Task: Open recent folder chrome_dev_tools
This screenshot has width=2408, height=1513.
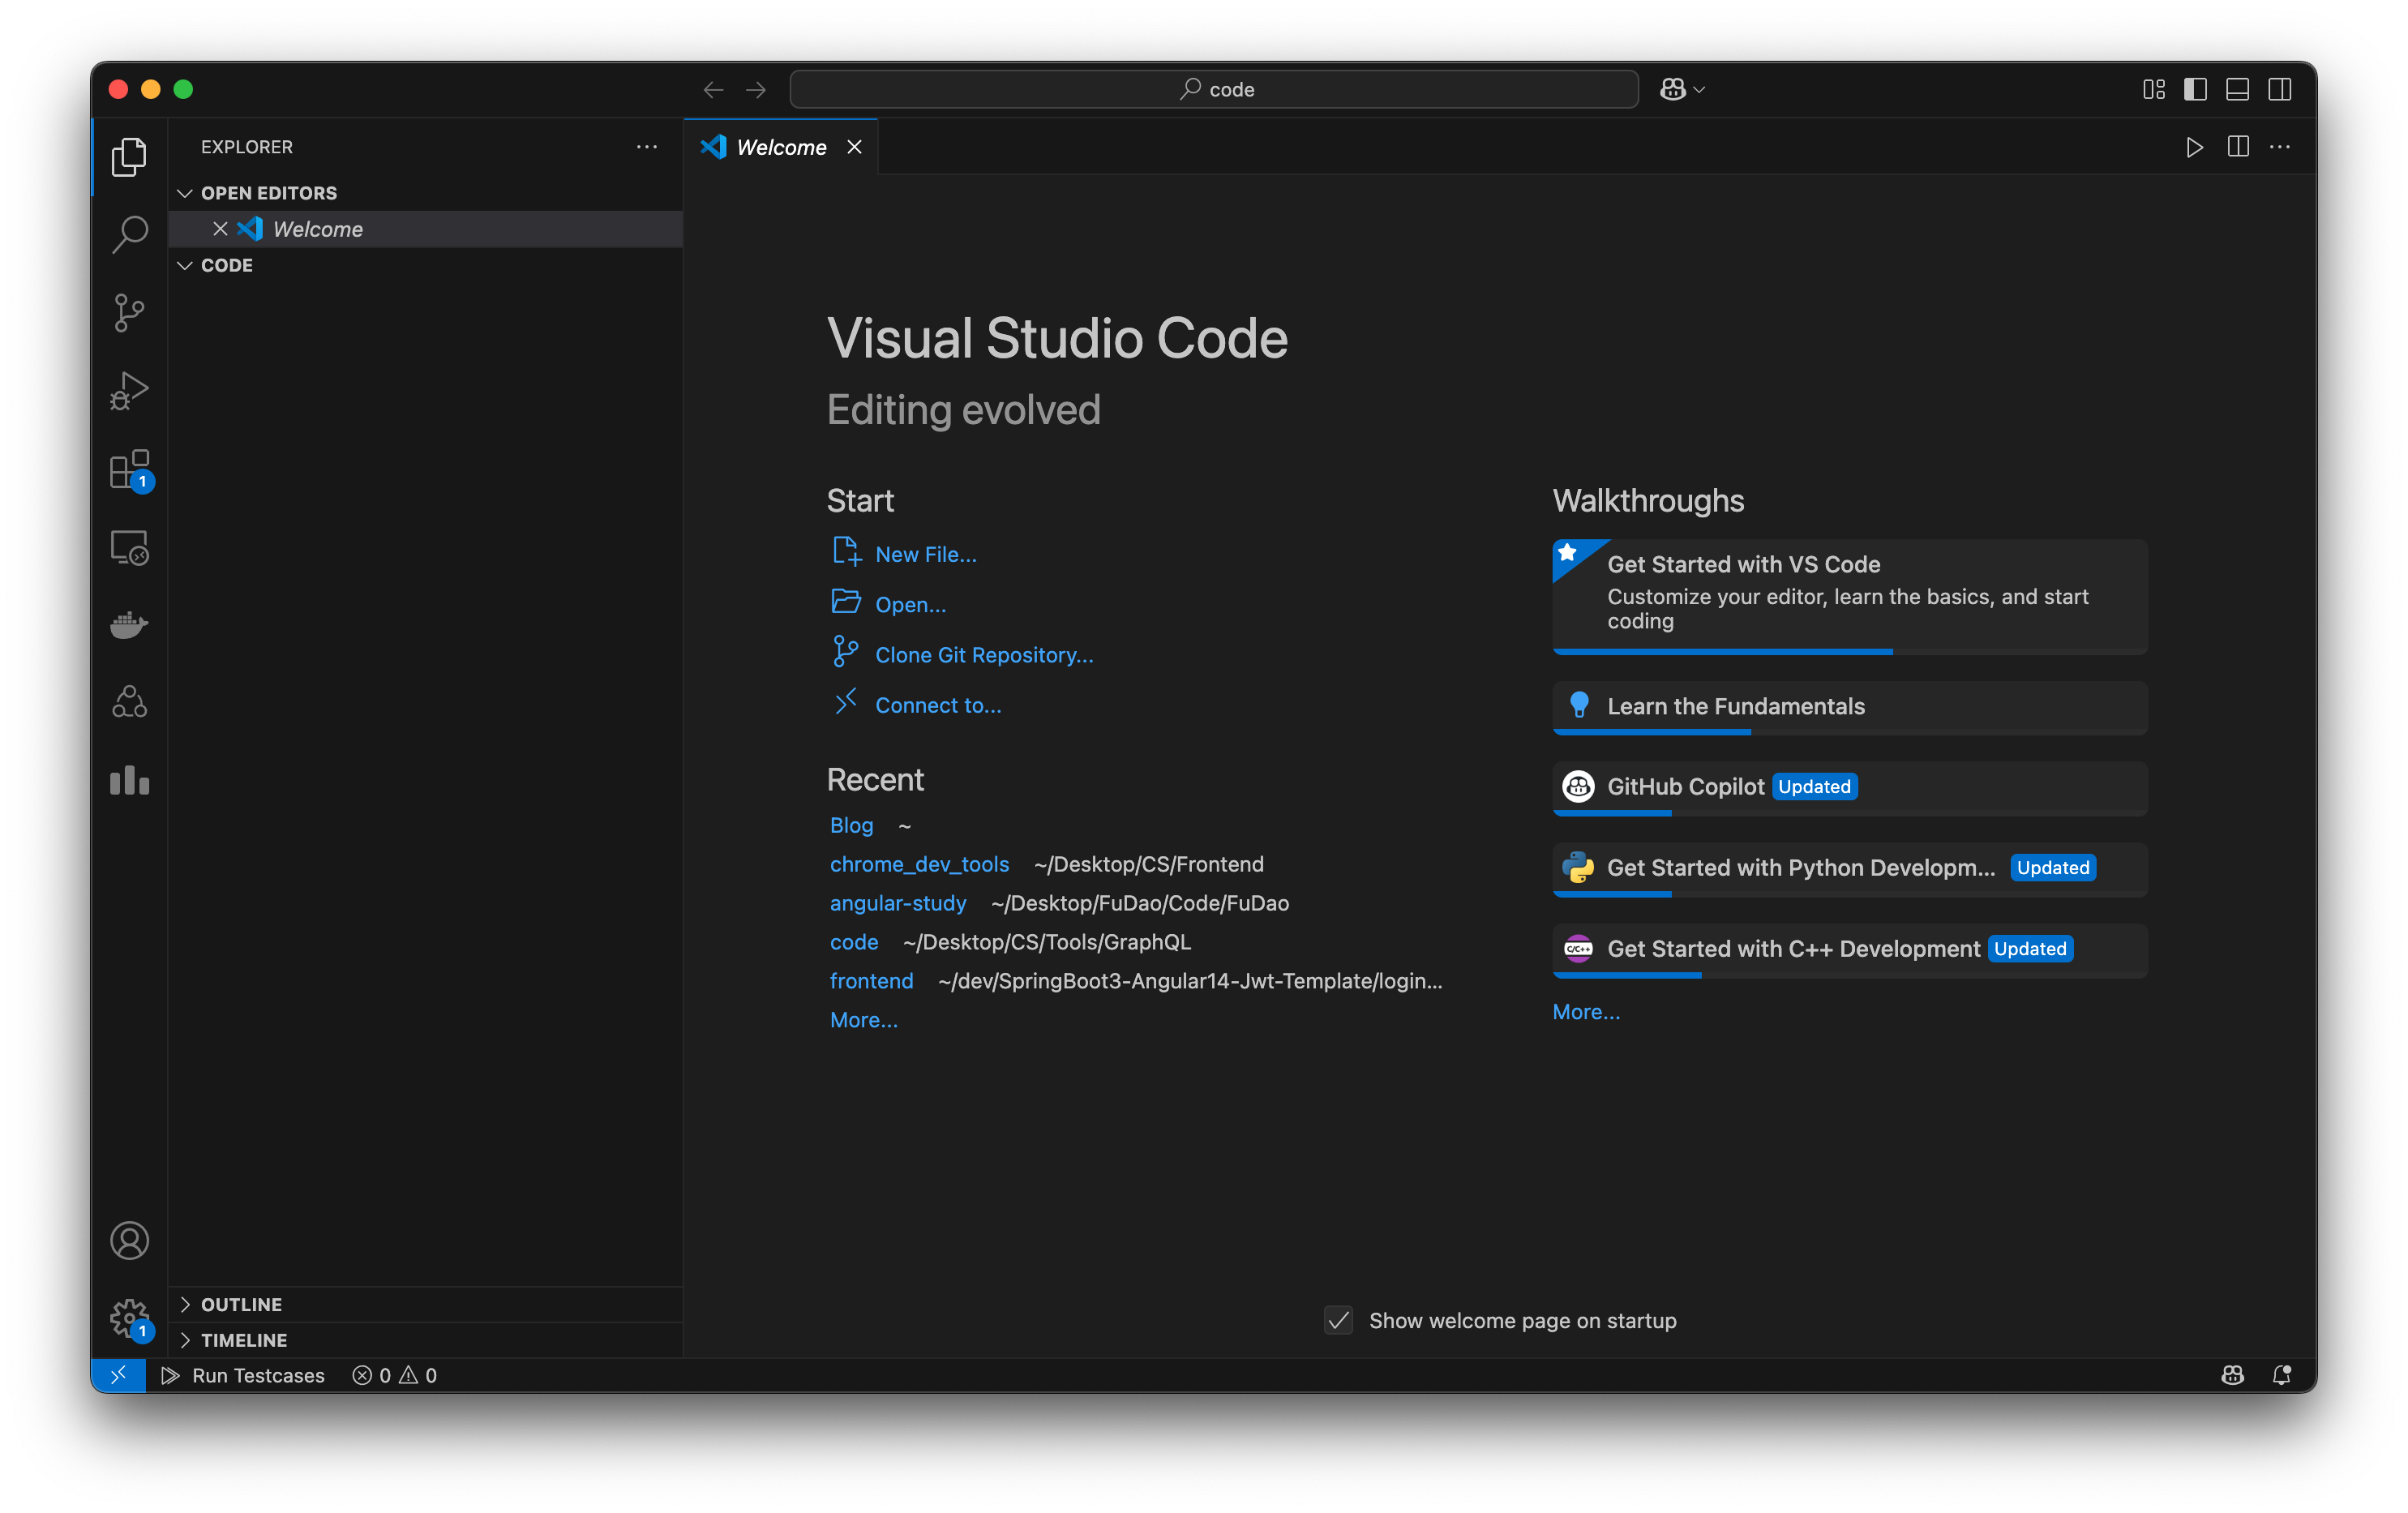Action: [918, 864]
